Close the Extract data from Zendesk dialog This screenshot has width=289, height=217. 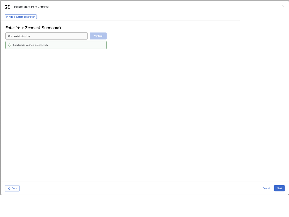(x=283, y=6)
